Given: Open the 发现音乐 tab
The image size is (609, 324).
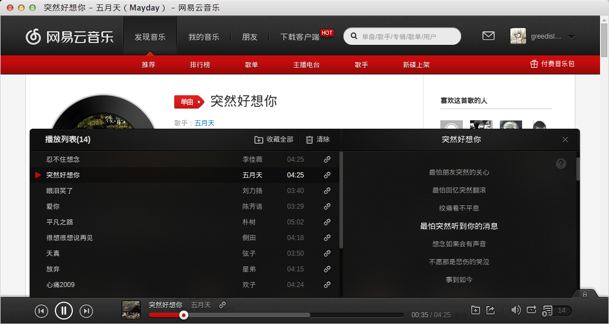Looking at the screenshot, I should 150,37.
